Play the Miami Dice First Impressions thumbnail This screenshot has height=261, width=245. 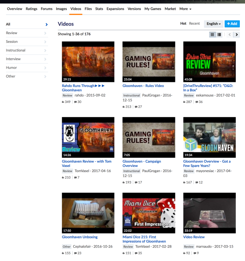(149, 213)
